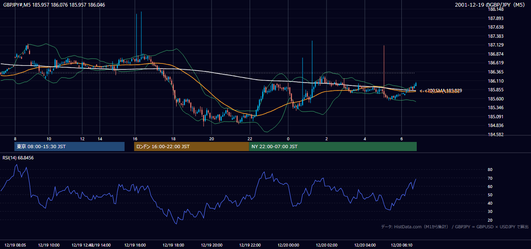Click hour label 18 under price chart
This screenshot has width=531, height=249.
(x=173, y=139)
